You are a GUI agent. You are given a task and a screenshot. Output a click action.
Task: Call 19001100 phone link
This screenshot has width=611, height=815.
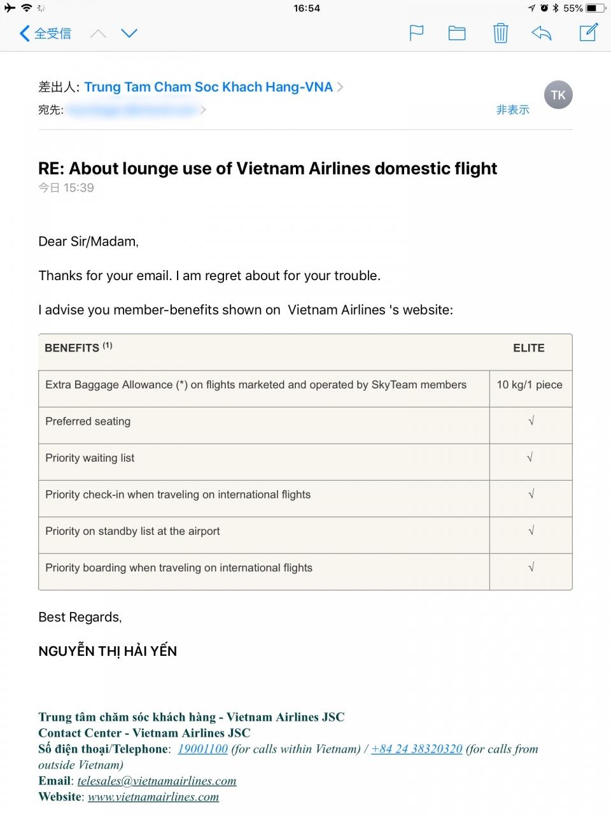(x=202, y=749)
